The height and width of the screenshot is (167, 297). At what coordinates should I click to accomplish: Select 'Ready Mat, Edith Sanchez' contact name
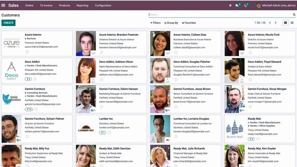(115, 148)
